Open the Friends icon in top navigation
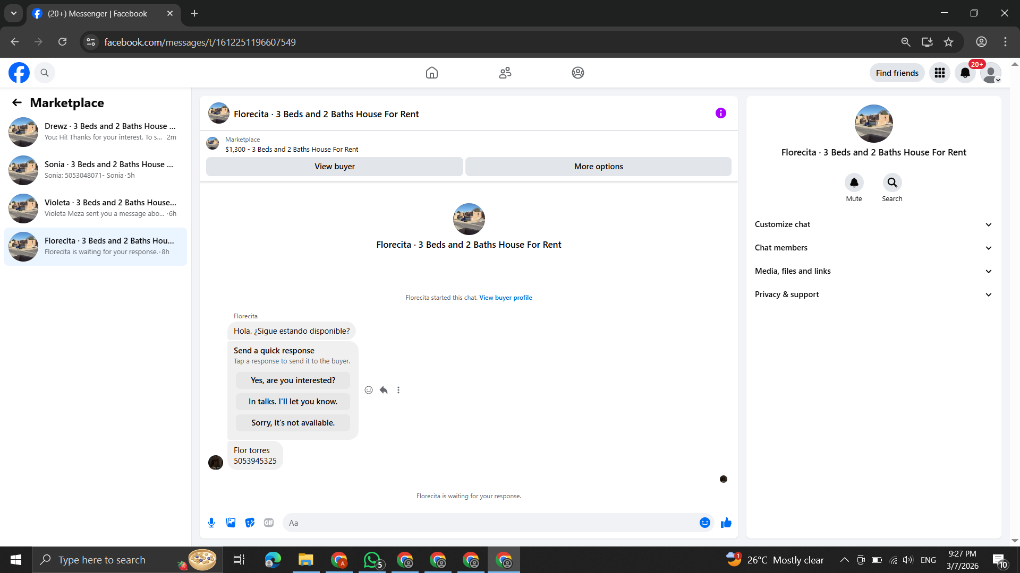Image resolution: width=1020 pixels, height=573 pixels. pos(505,73)
